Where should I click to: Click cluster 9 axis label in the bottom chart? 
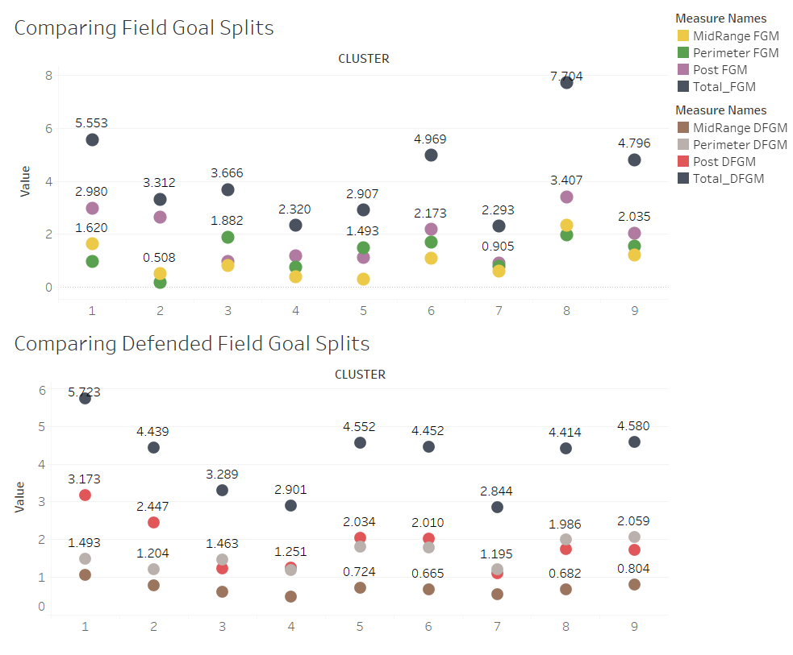click(x=634, y=627)
